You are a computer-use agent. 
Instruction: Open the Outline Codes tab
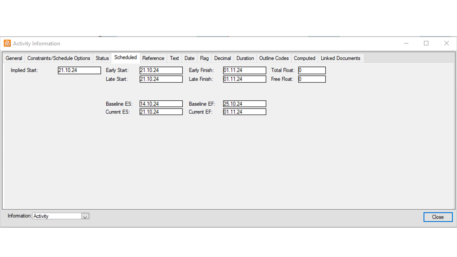pos(274,58)
